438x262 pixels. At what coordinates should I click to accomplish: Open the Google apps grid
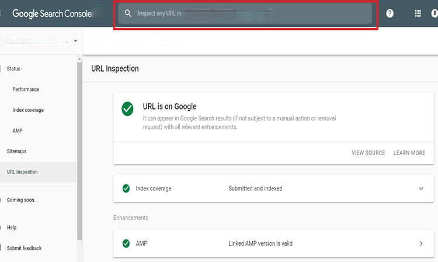click(418, 13)
